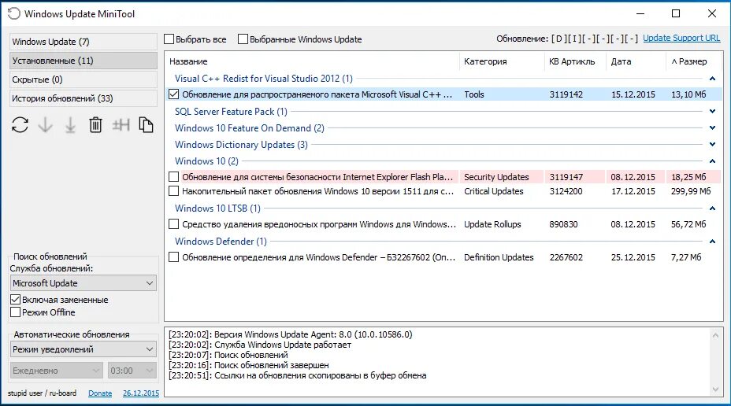Open История обновлений (33) tab
Screen dimensions: 731x406
(x=83, y=98)
